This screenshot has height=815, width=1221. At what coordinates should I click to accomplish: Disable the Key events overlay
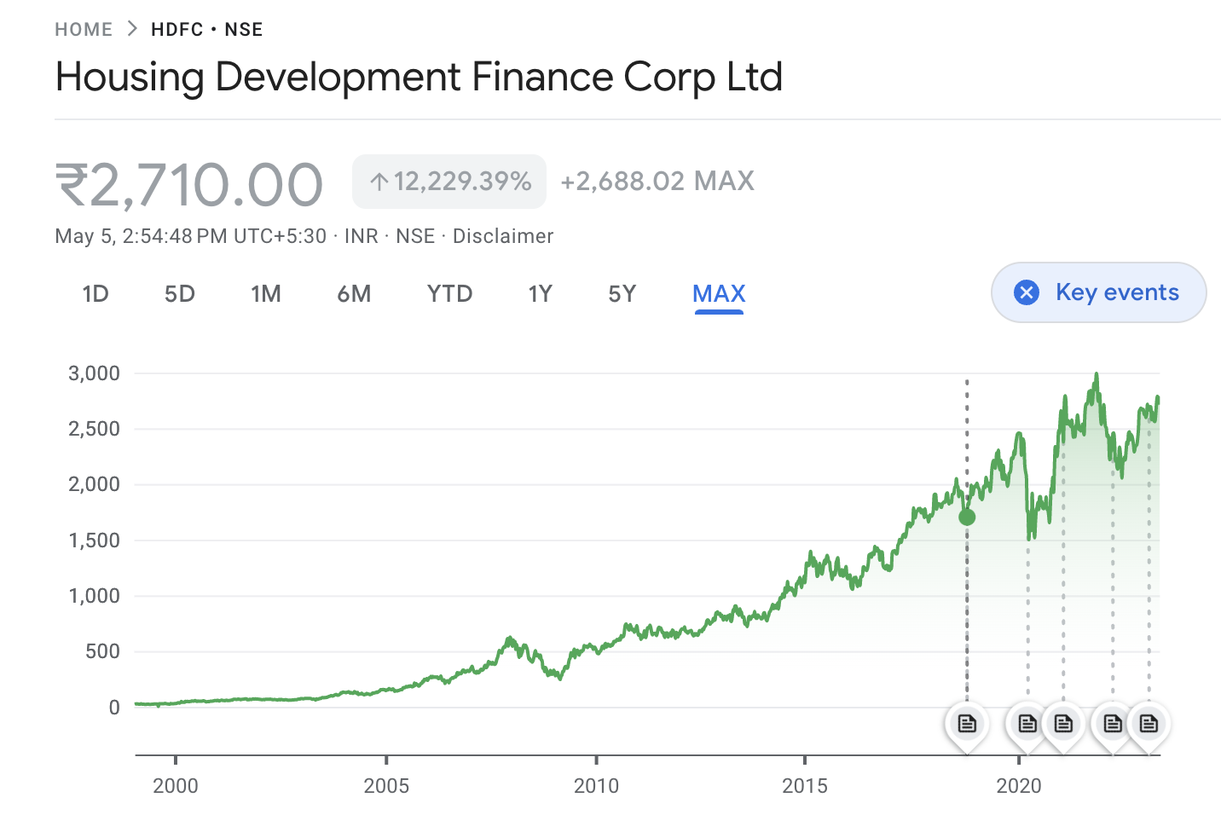(1098, 292)
